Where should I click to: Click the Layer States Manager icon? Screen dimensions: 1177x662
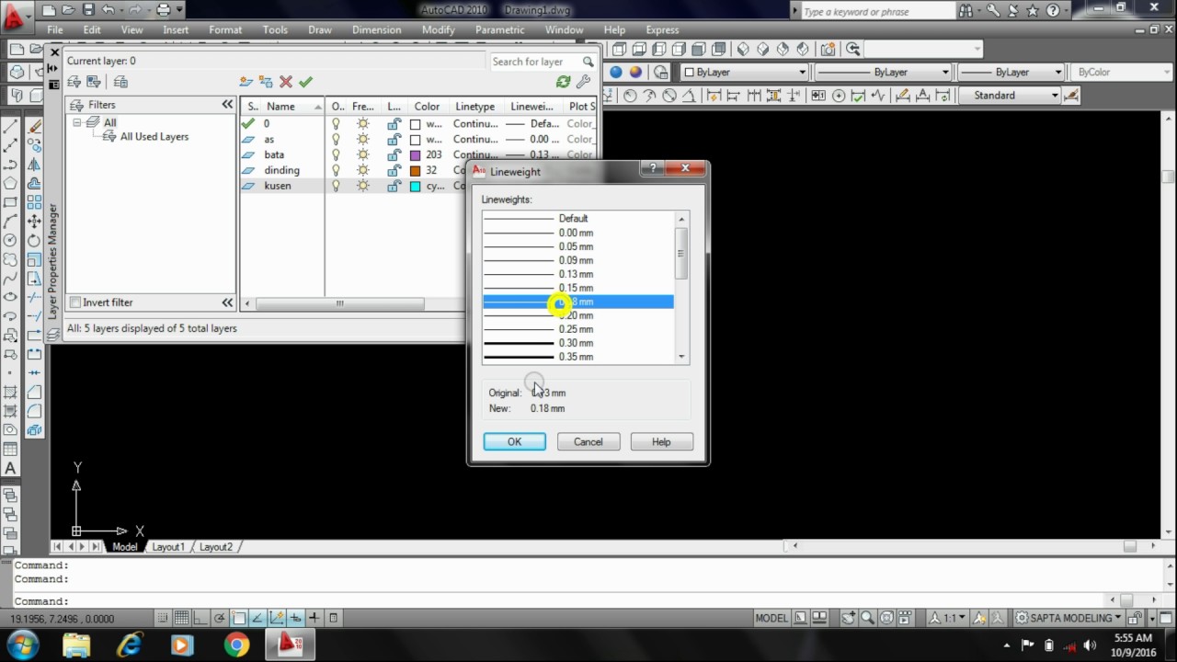pos(120,82)
